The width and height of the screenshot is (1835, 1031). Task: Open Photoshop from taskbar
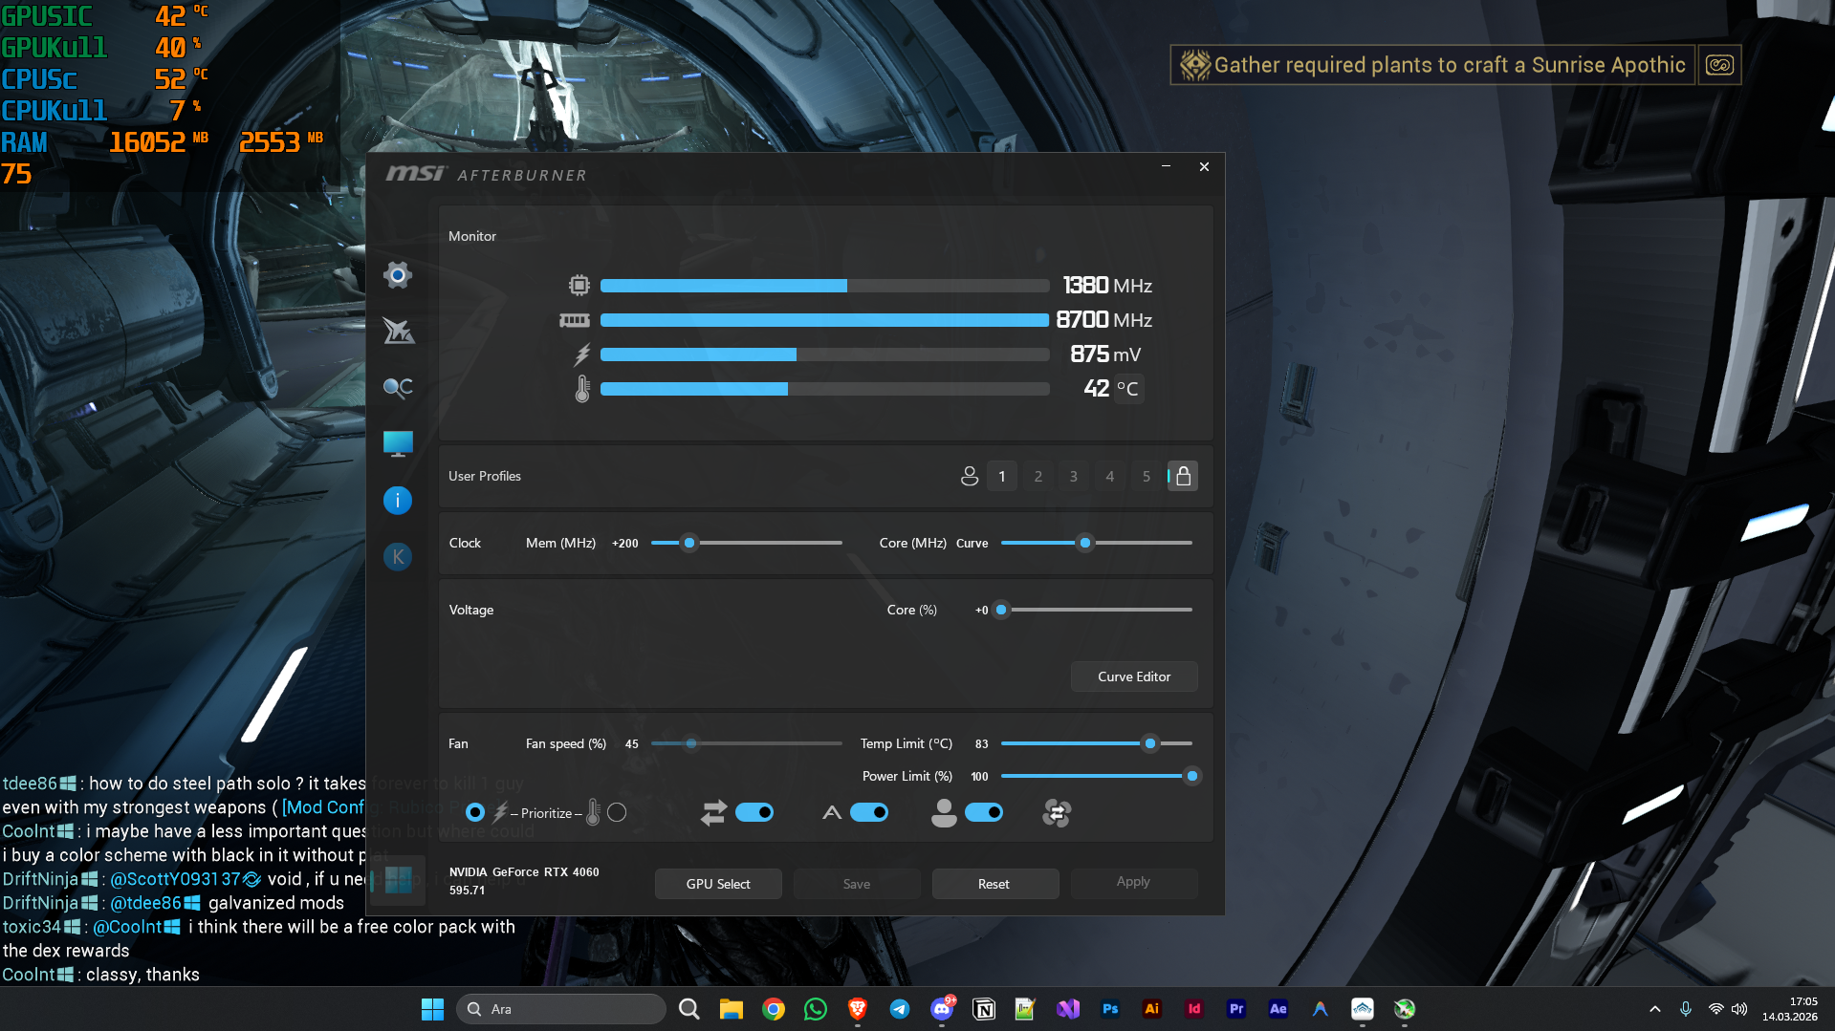click(x=1110, y=1009)
